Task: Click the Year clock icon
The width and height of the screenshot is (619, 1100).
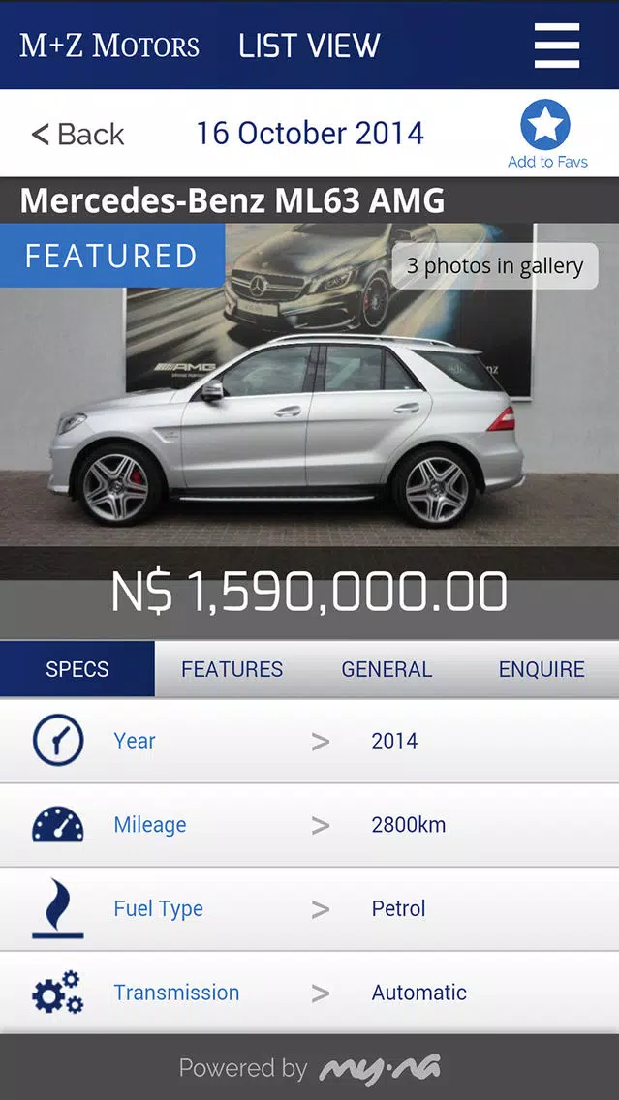Action: [57, 740]
